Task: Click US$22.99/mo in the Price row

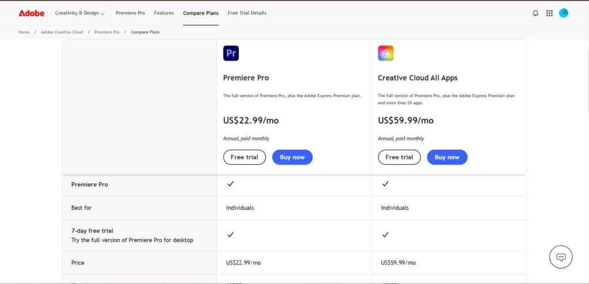Action: tap(243, 263)
